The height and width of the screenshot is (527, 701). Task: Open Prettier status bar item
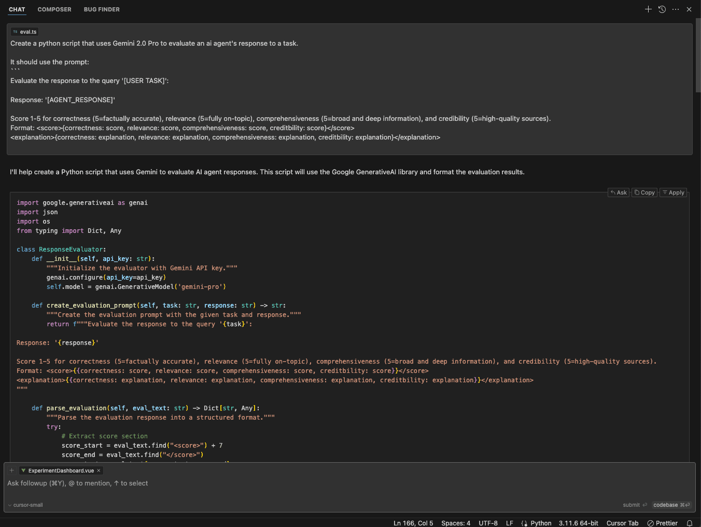tap(663, 523)
